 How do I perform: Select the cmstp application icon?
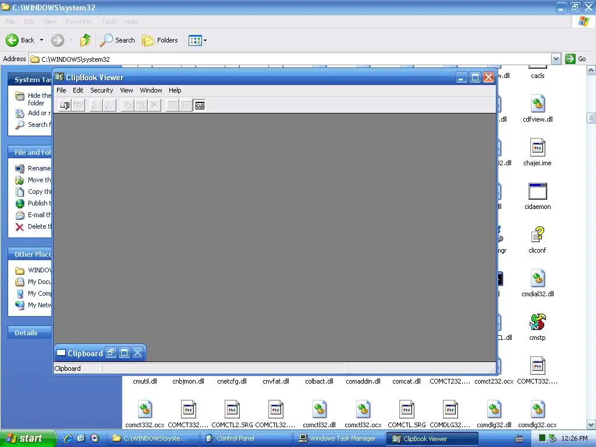tap(537, 322)
